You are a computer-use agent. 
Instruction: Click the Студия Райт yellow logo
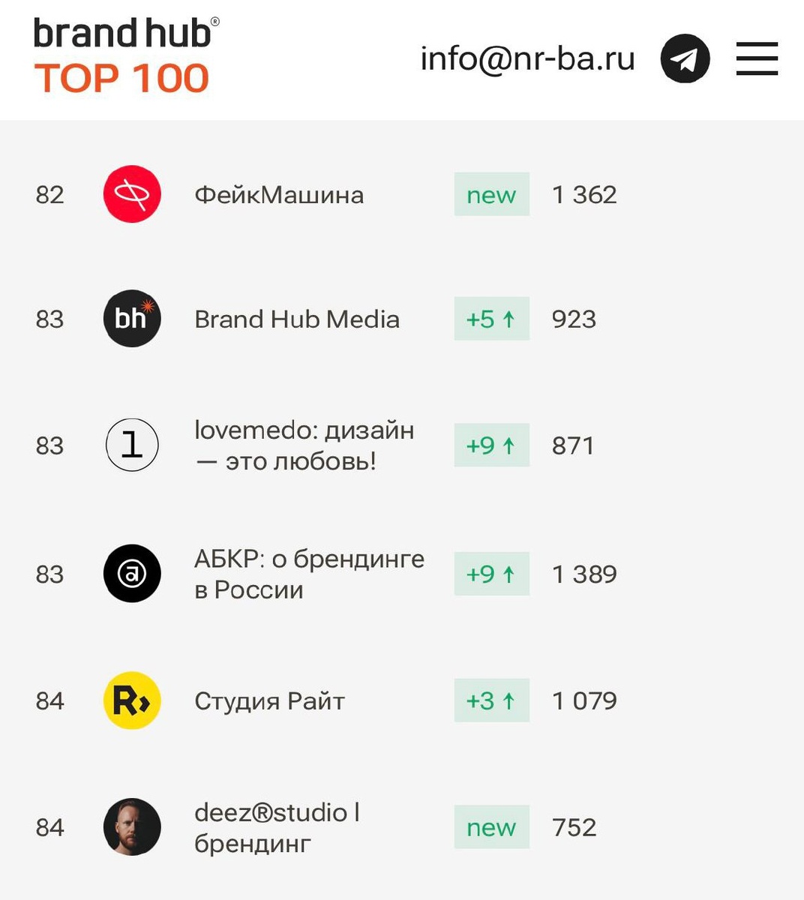[132, 700]
